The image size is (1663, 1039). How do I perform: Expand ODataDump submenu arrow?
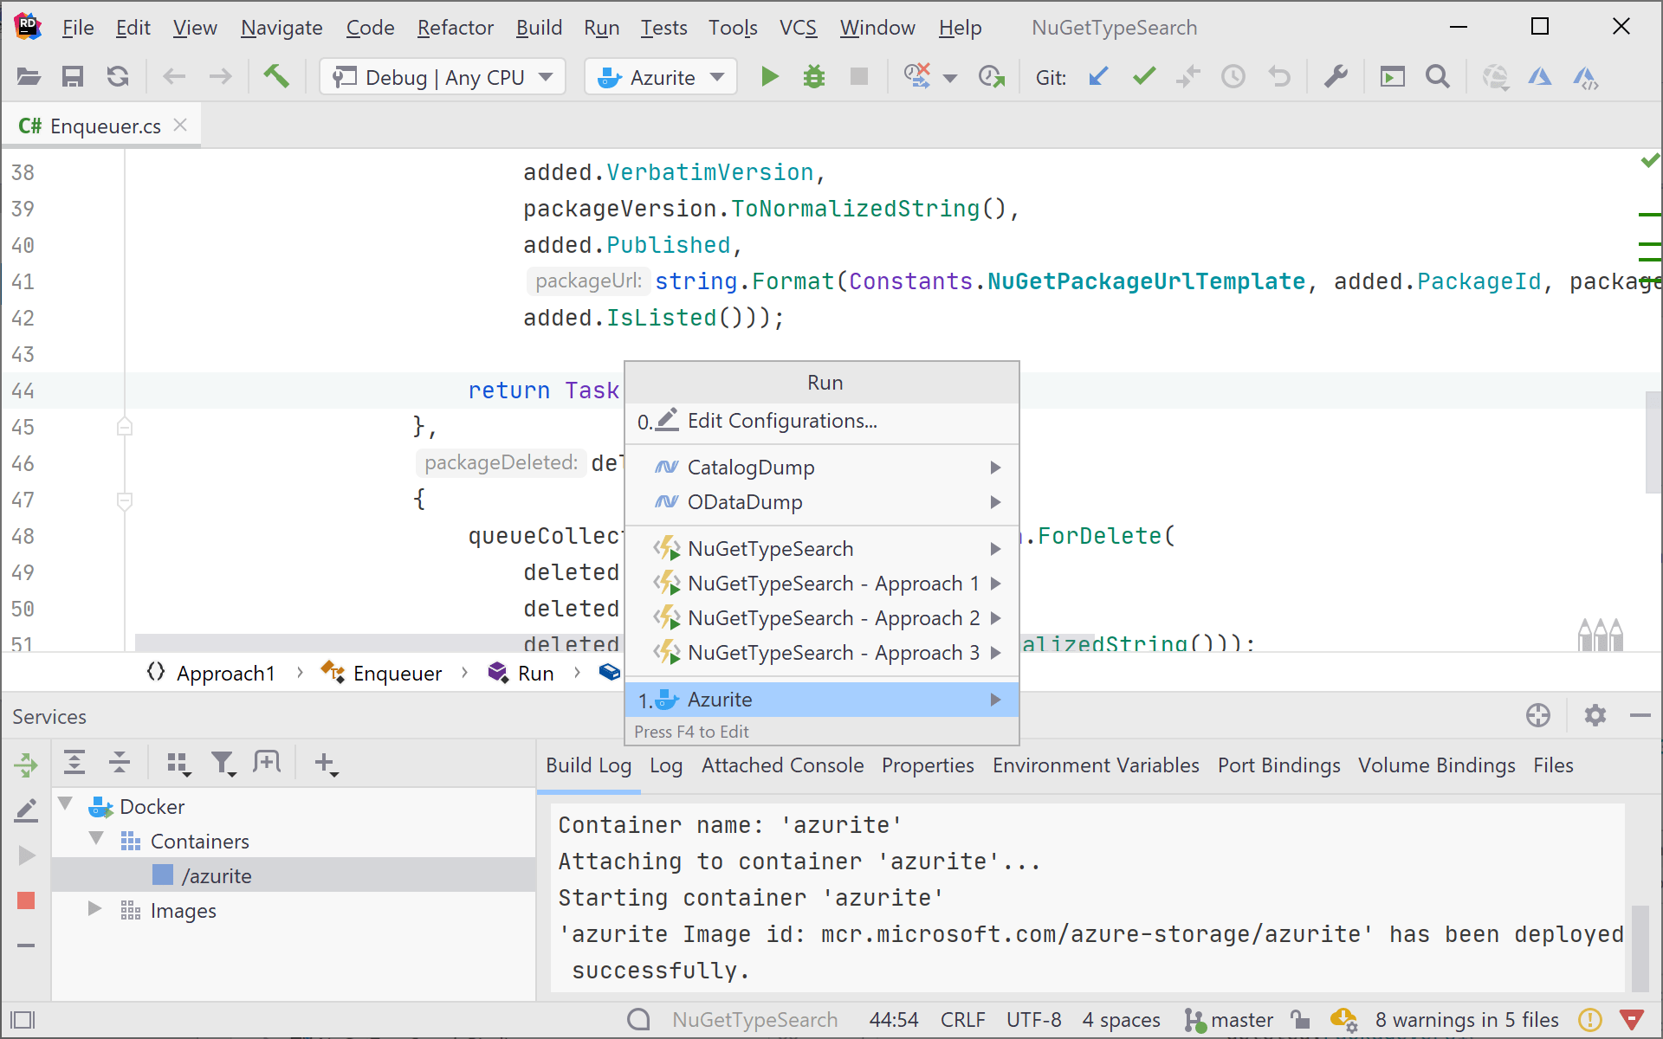click(x=995, y=502)
